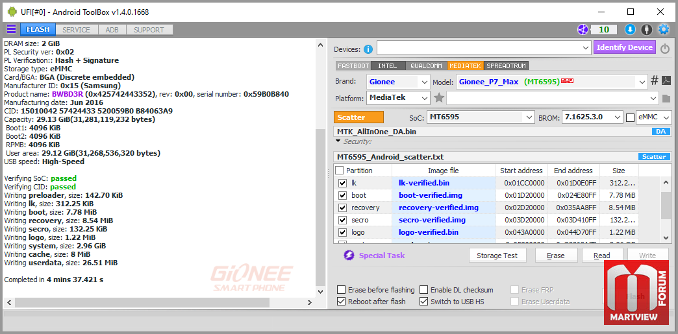
Task: Switch to the SERVICE tab
Action: tap(76, 30)
